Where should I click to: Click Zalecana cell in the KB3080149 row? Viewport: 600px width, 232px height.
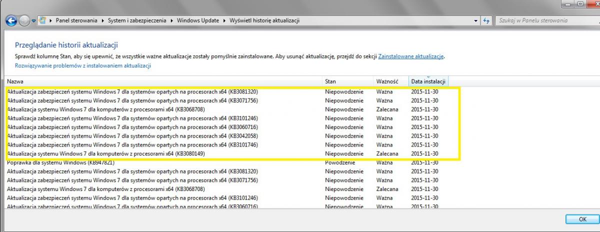pos(387,153)
